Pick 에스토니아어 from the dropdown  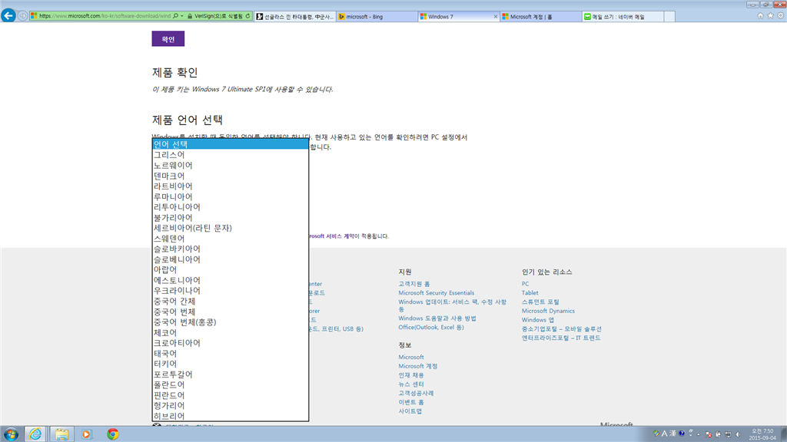click(231, 280)
